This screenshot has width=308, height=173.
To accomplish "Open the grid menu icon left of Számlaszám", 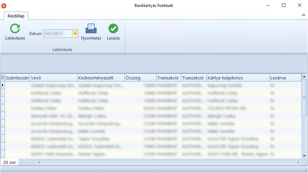I will pyautogui.click(x=3, y=78).
